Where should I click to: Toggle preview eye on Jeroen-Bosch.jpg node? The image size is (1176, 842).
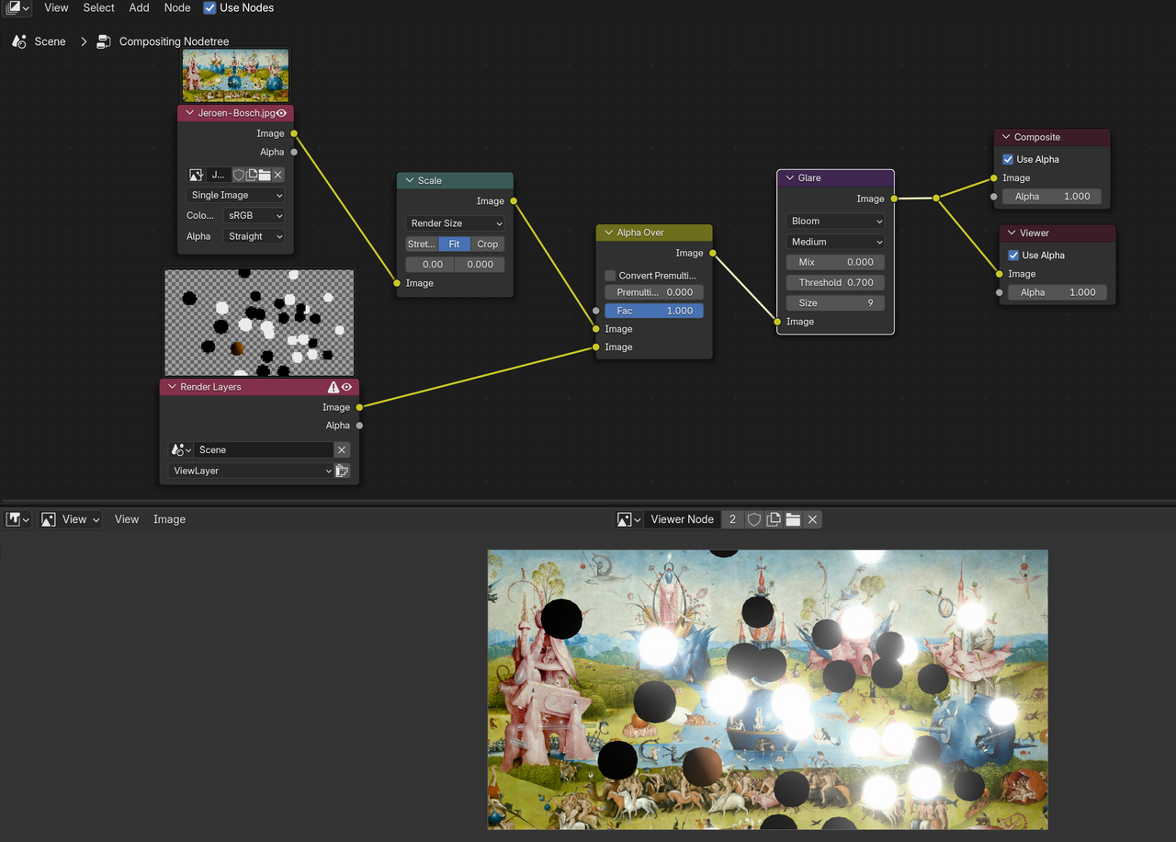tap(281, 113)
